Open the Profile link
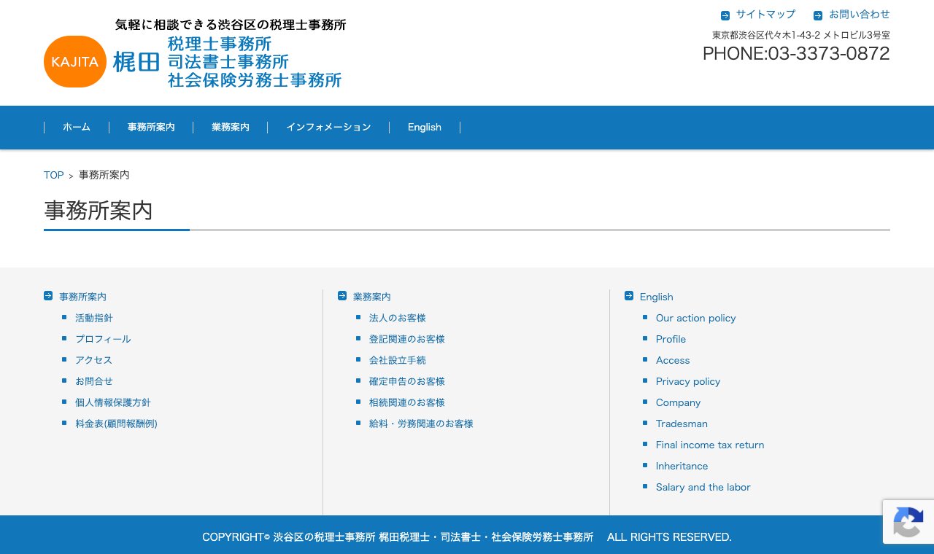This screenshot has width=934, height=554. [x=671, y=339]
